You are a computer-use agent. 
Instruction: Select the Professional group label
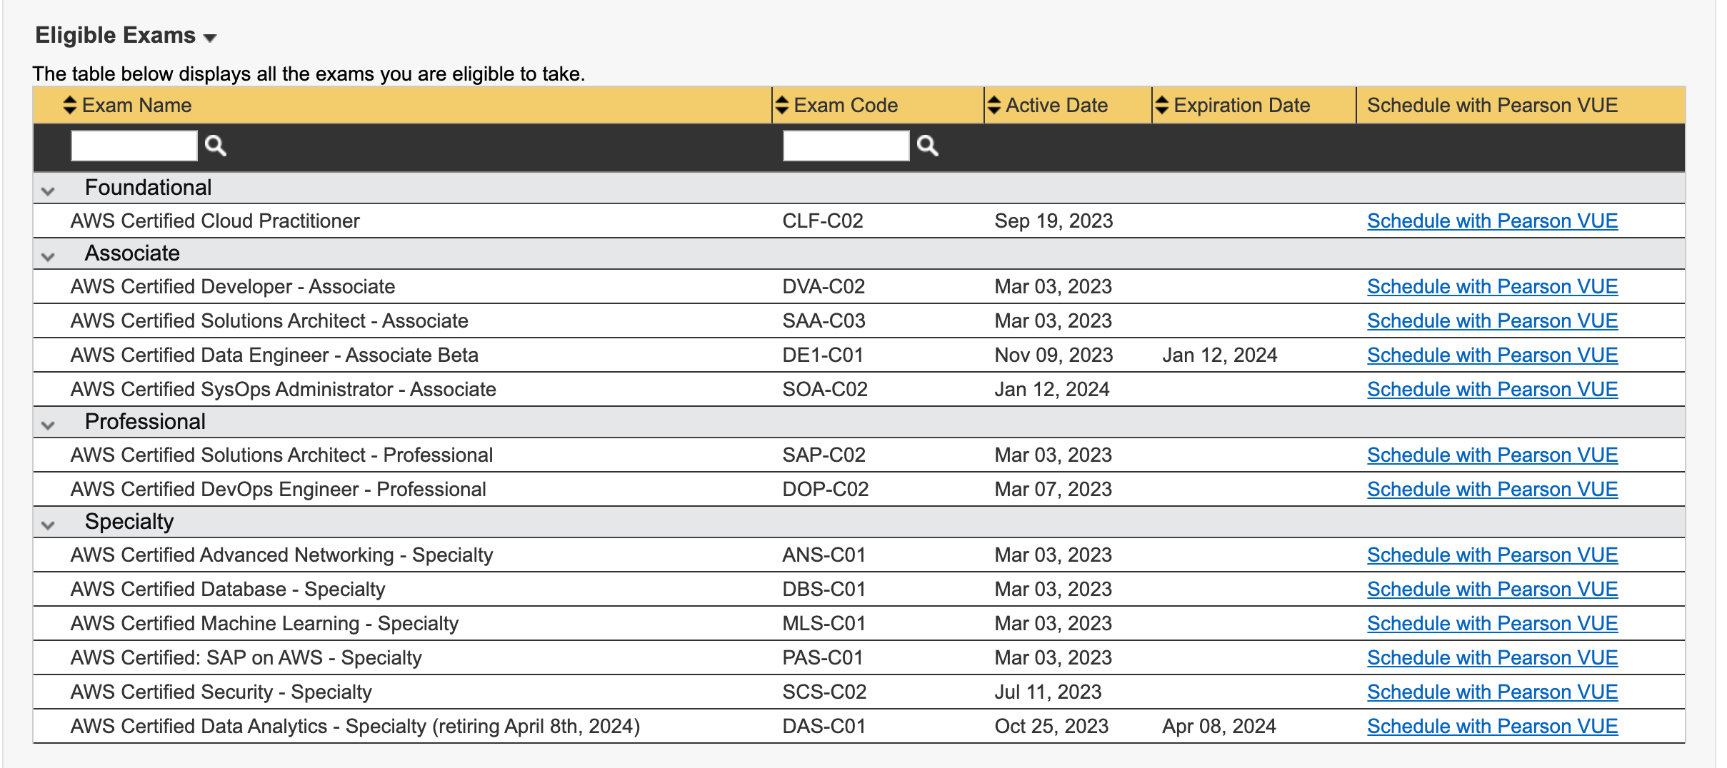click(x=145, y=421)
